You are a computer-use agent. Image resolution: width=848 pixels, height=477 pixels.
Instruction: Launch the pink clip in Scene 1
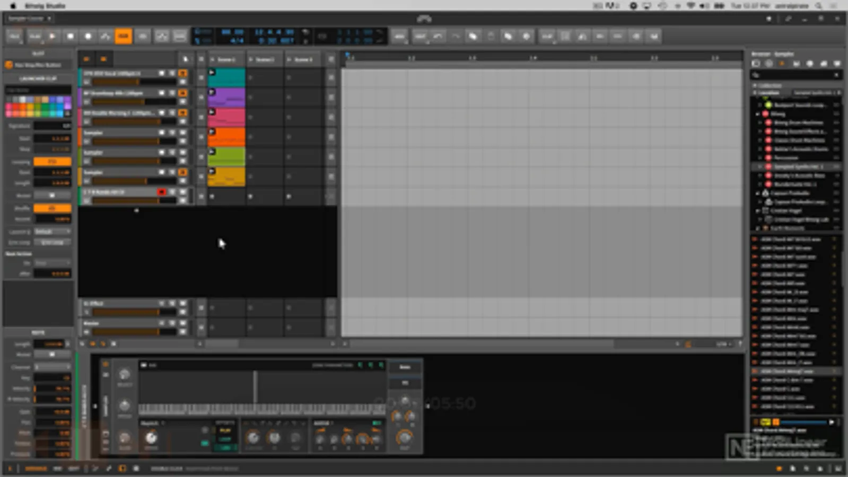coord(212,112)
